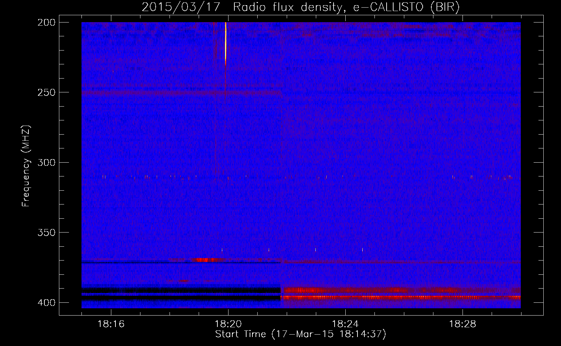
Task: Click the 'Start Time (17-Mar-15 18:14:37)' label
Action: pos(301,334)
